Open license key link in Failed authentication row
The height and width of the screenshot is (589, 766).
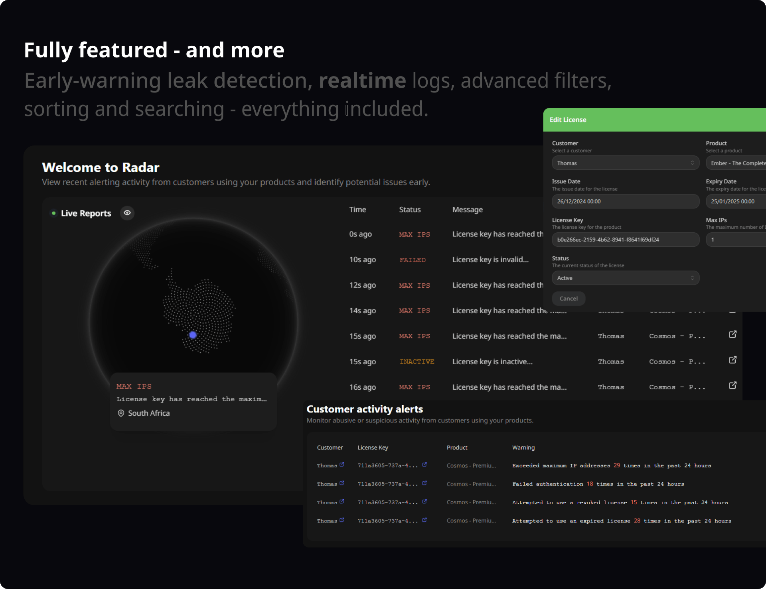point(424,483)
